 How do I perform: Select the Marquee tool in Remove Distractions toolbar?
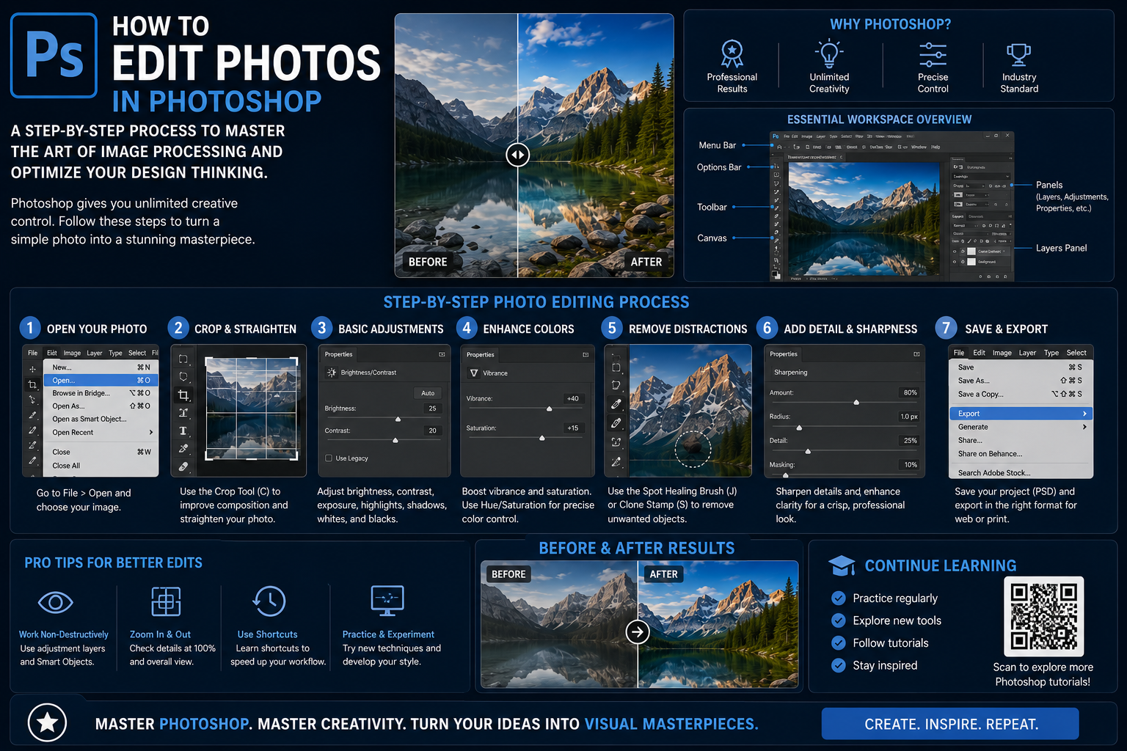point(616,367)
